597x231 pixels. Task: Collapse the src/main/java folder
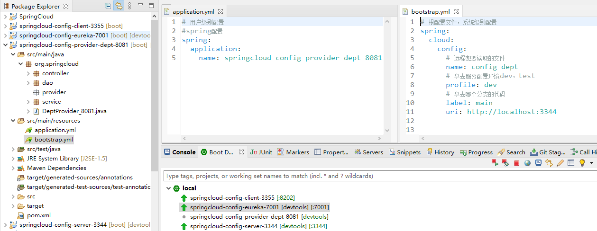coord(13,54)
